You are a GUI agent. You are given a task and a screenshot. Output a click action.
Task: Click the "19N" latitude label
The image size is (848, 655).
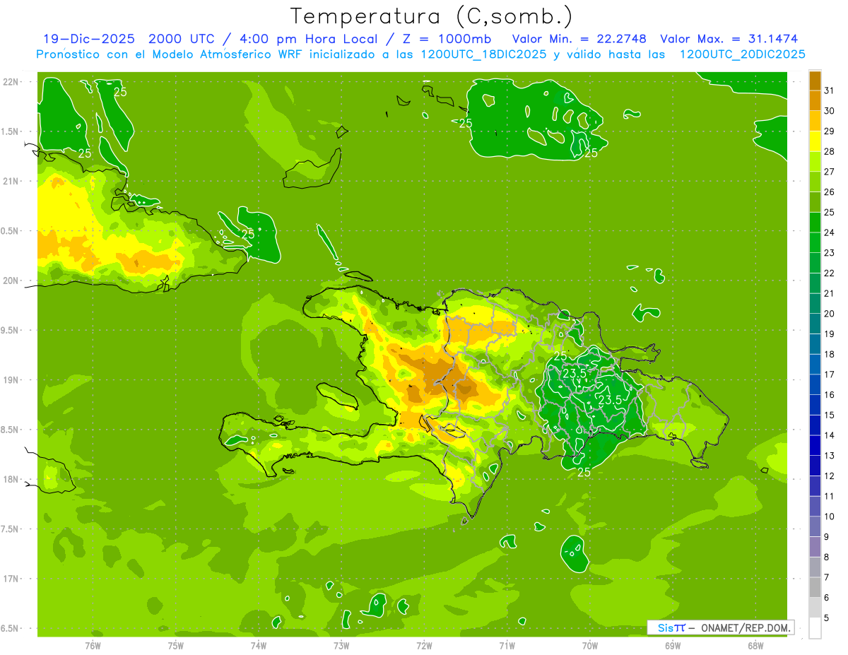point(10,380)
